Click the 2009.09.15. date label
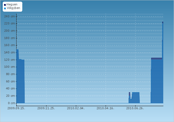The width and height of the screenshot is (174, 122). pos(16,108)
